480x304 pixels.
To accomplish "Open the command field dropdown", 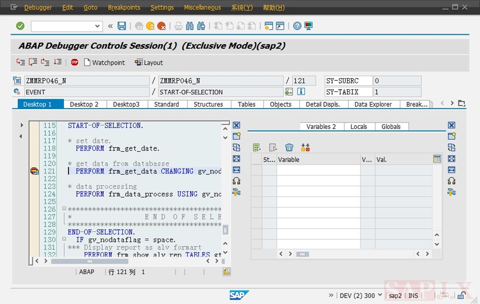I will tap(97, 26).
